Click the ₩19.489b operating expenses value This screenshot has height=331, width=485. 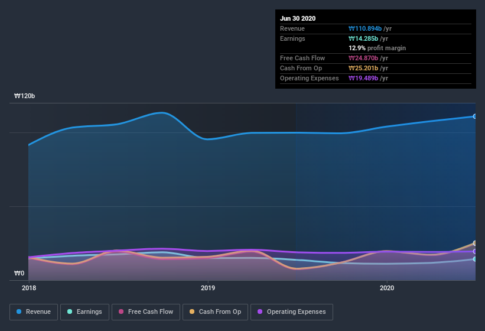coord(363,78)
